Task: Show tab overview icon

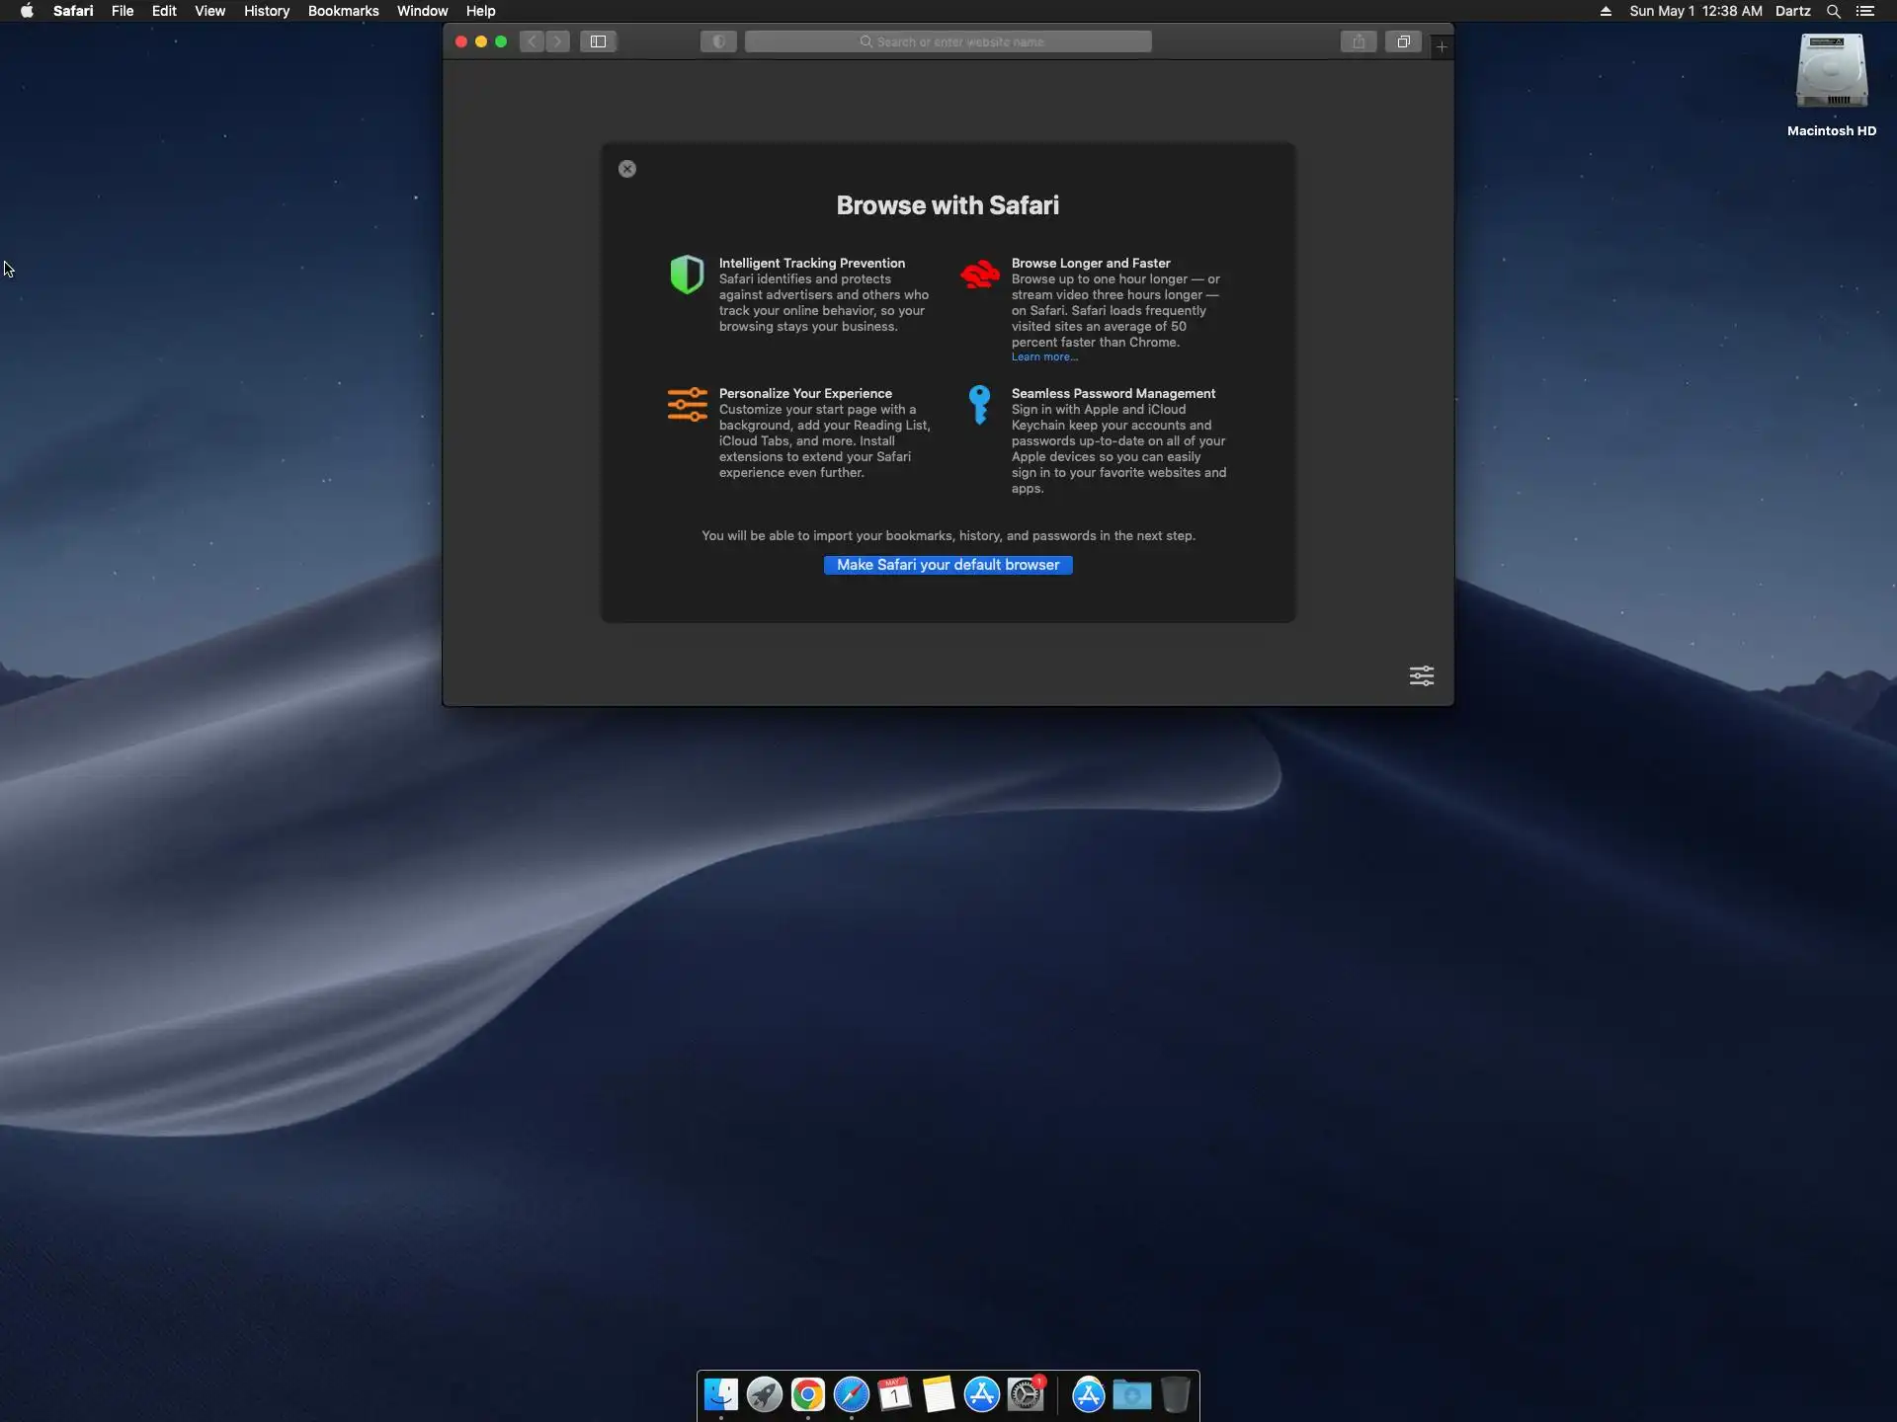Action: (1403, 41)
